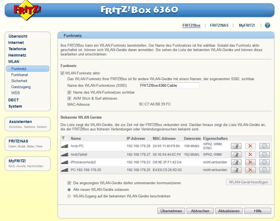Viewport: 280px width, 221px height.
Task: Sort table by Name column header
Action: (x=76, y=139)
